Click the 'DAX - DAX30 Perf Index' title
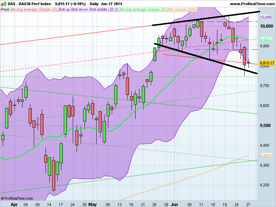 tap(29, 4)
